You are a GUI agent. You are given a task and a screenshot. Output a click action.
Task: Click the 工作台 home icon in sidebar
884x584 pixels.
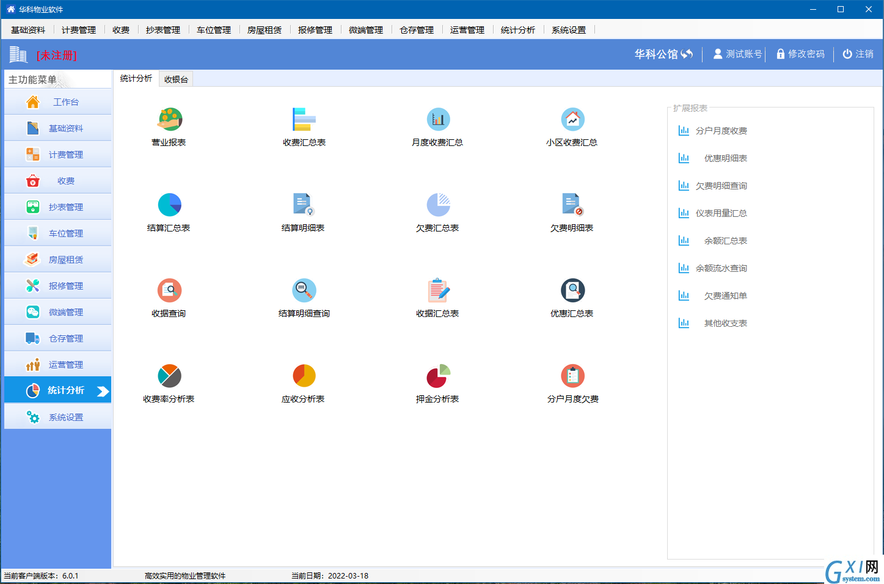coord(33,102)
